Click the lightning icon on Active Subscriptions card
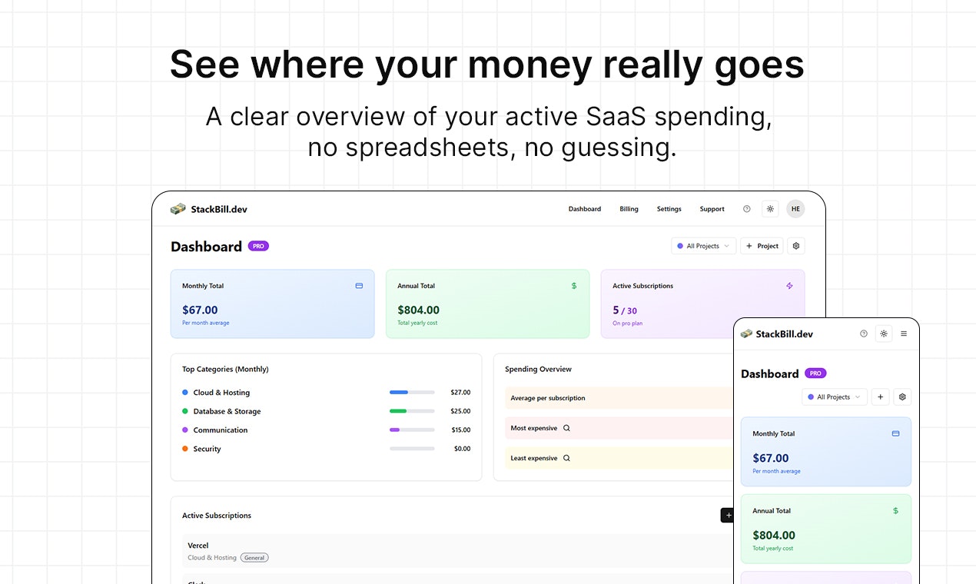Image resolution: width=976 pixels, height=584 pixels. pyautogui.click(x=789, y=286)
